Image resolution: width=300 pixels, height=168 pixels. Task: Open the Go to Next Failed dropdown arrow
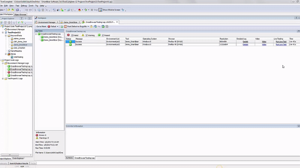(58, 27)
